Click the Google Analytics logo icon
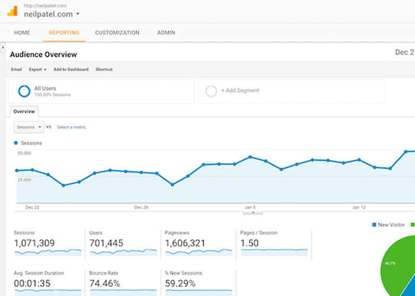415x296 pixels. point(12,10)
